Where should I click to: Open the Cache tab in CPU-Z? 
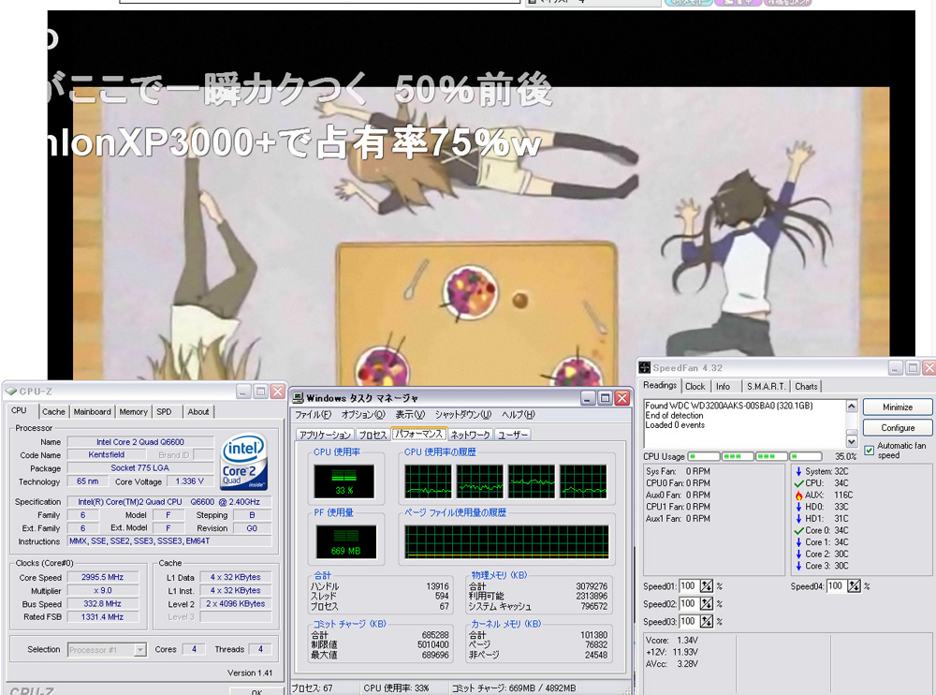click(53, 412)
